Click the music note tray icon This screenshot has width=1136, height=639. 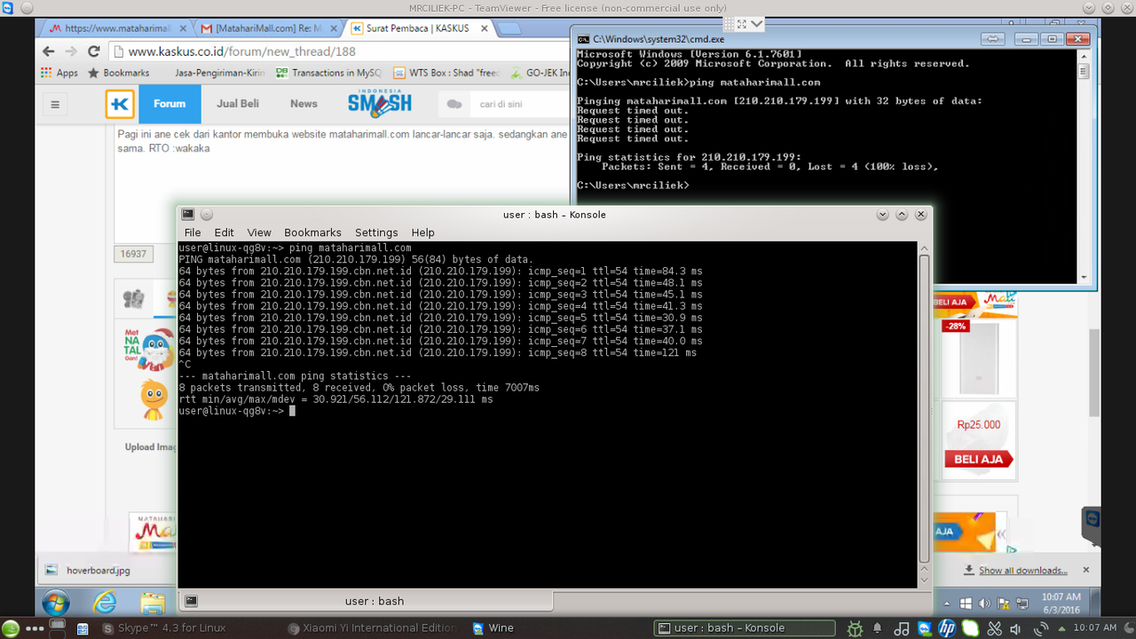[x=901, y=628]
